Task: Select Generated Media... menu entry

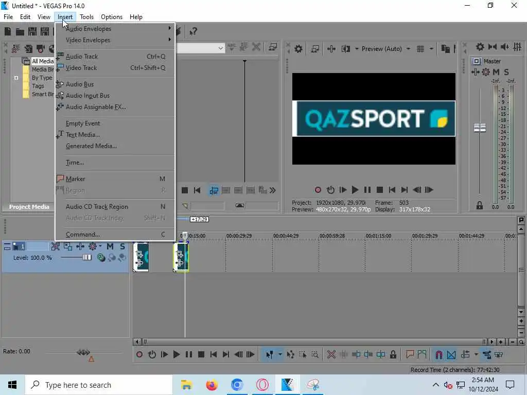Action: coord(115,146)
